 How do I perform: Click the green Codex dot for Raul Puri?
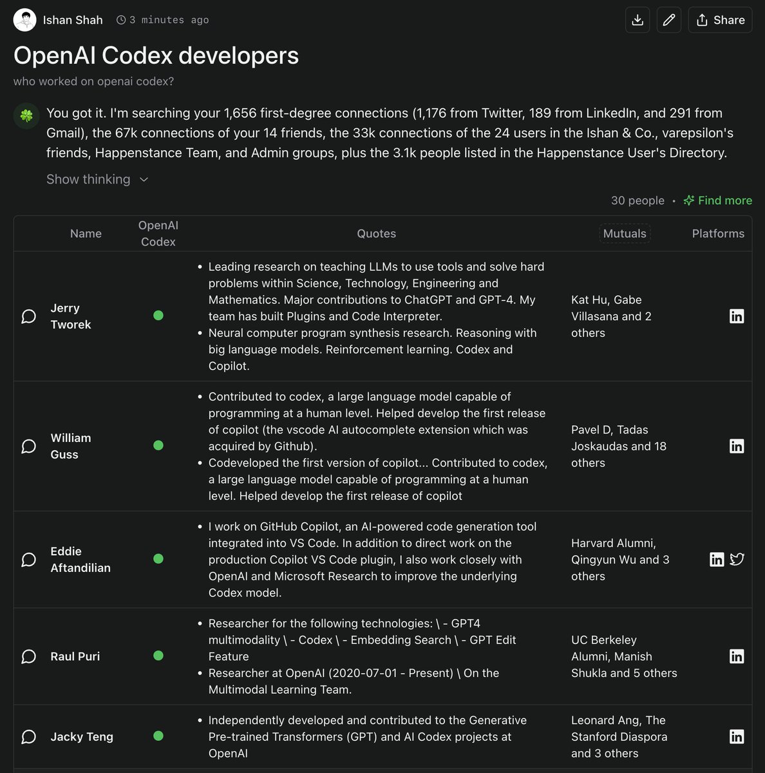[x=158, y=656]
